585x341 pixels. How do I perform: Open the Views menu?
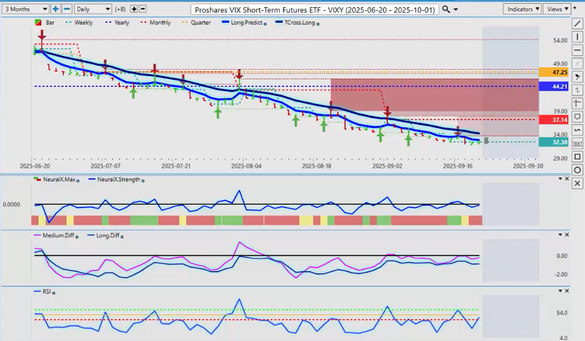click(x=557, y=9)
